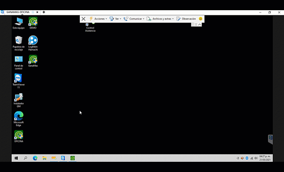Toggle full screen from the toolbar handle
The height and width of the screenshot is (172, 284).
click(x=196, y=24)
